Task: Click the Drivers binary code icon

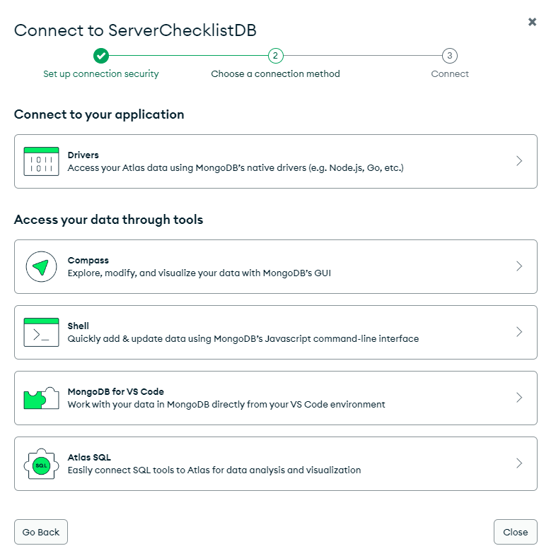Action: (41, 161)
